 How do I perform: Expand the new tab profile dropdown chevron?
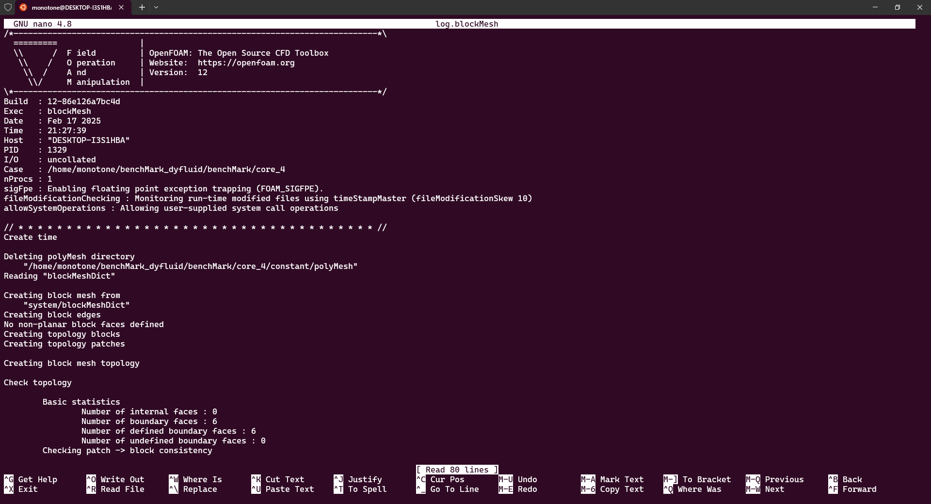click(156, 7)
